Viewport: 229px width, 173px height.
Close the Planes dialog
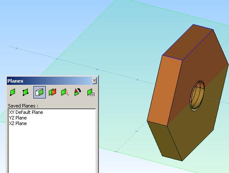tap(95, 81)
